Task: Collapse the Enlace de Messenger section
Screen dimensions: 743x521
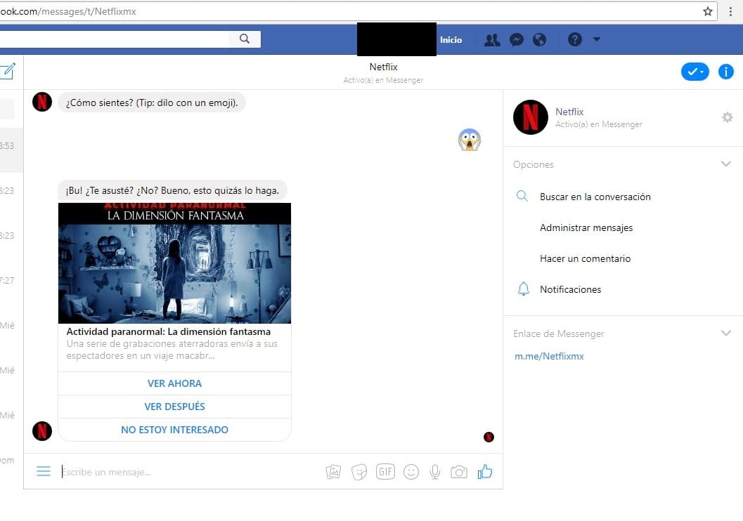Action: (x=726, y=334)
